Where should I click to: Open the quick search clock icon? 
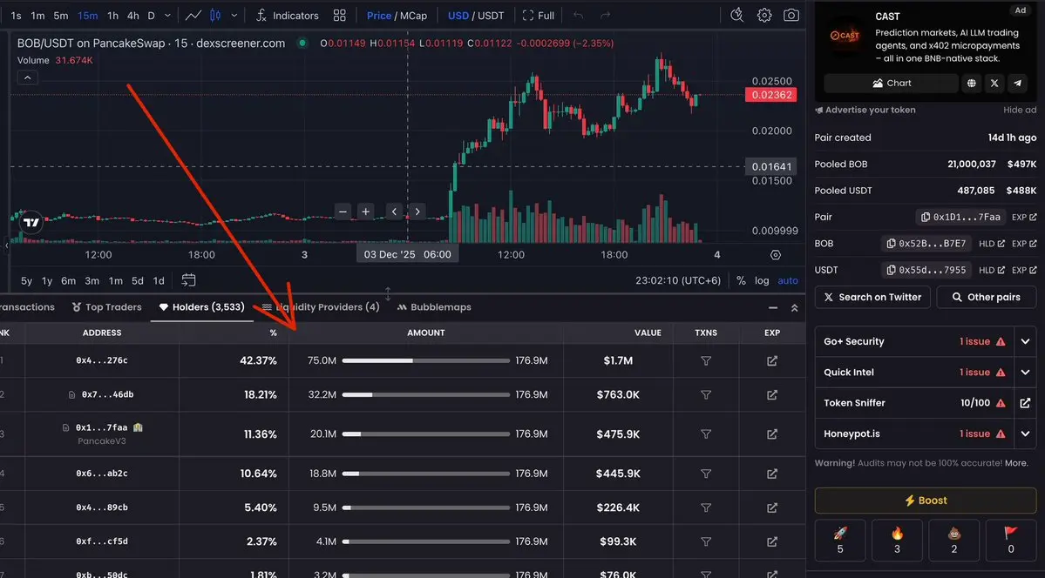coord(736,16)
